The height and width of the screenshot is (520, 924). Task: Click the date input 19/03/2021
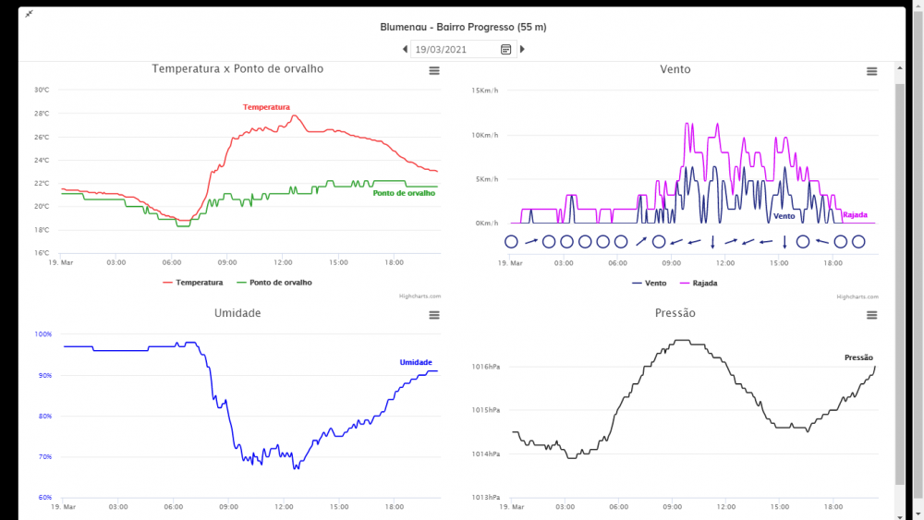[455, 49]
